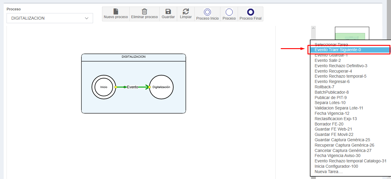Image resolution: width=391 pixels, height=179 pixels.
Task: Select the Proceso single-circle tool
Action: (x=229, y=12)
